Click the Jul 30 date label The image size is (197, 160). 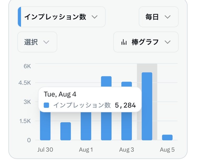tap(45, 150)
